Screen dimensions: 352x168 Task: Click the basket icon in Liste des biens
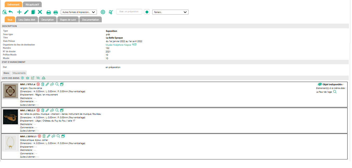pos(28,78)
